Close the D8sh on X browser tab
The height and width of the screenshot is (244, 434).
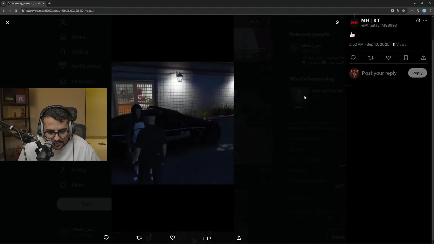[x=43, y=3]
